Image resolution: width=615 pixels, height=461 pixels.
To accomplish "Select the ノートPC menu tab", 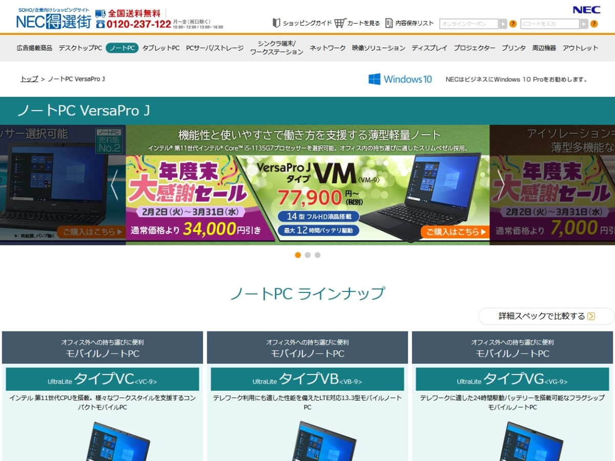I will coord(122,48).
